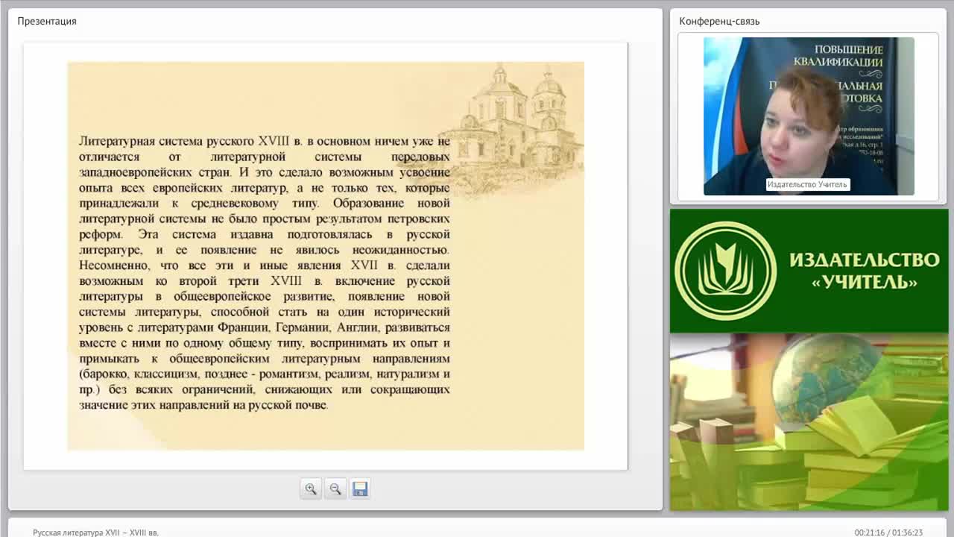This screenshot has height=537, width=954.
Task: Click the Презентация panel title
Action: 47,21
